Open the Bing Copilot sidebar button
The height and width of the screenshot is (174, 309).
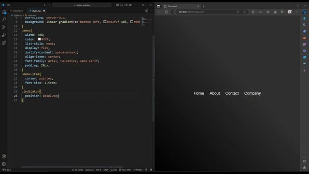pos(304,12)
